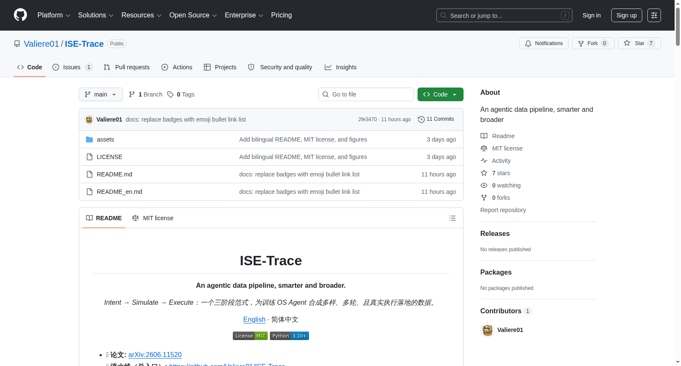The width and height of the screenshot is (681, 366).
Task: View 7 stars stargazers link
Action: click(x=495, y=173)
